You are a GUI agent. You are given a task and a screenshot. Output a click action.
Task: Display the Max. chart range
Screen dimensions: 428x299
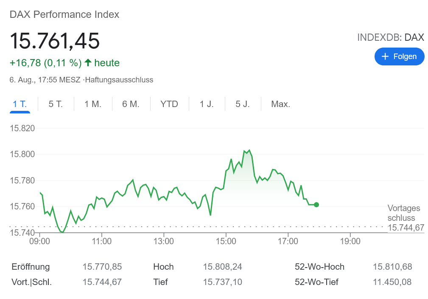click(280, 104)
